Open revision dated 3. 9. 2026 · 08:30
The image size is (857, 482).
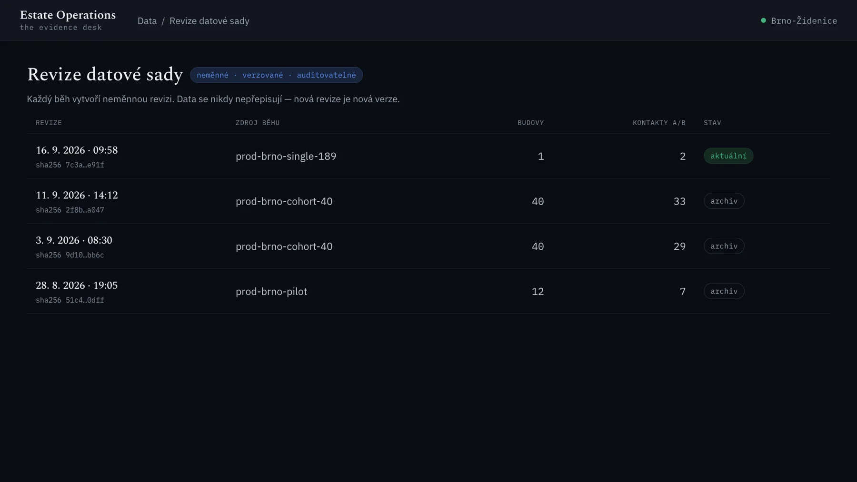point(74,241)
